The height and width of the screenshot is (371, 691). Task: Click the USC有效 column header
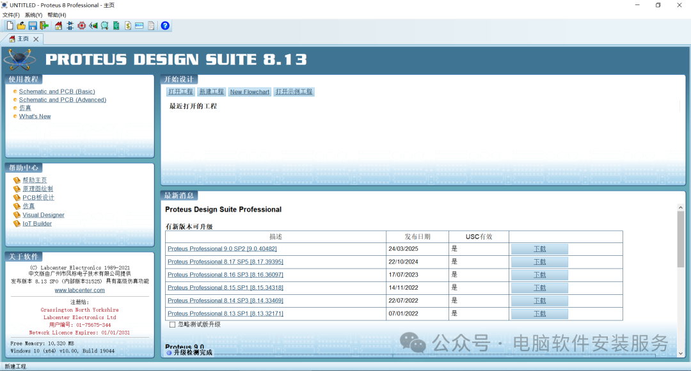pyautogui.click(x=479, y=237)
